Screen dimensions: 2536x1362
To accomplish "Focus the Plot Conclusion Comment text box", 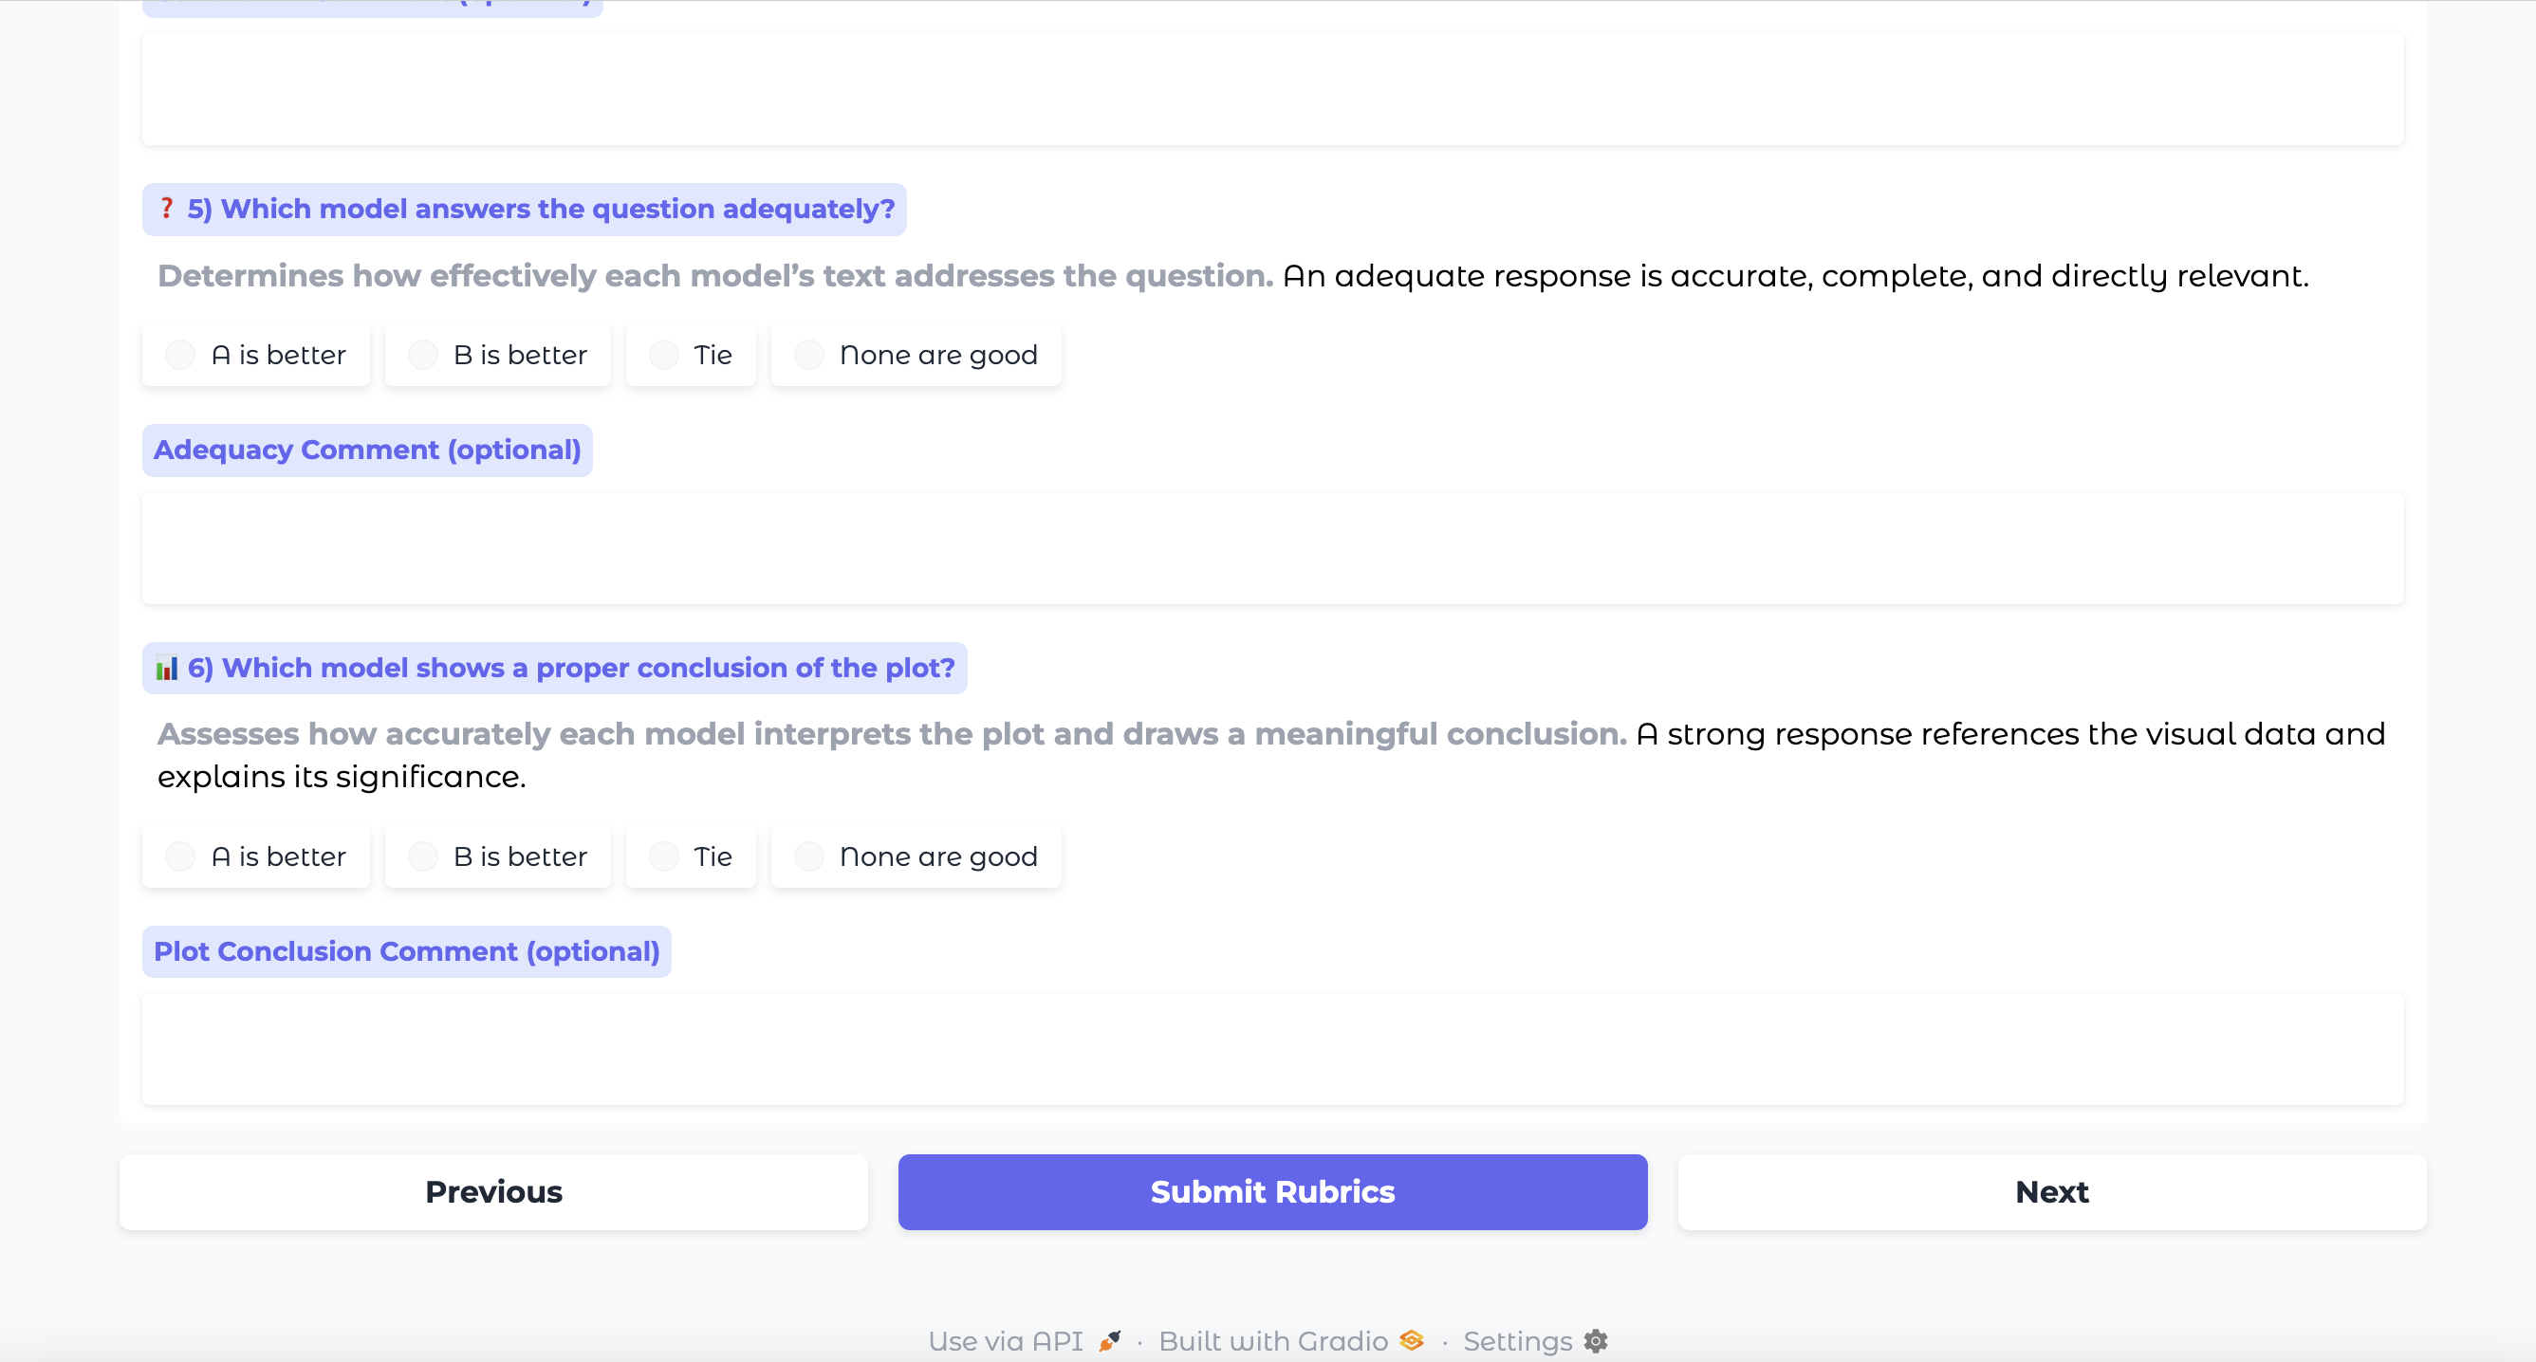I will click(1272, 1049).
